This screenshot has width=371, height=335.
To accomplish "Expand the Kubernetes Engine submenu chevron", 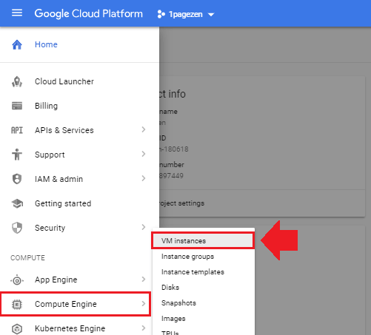I will (x=144, y=328).
